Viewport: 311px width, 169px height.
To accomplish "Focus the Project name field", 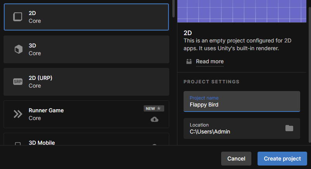I will pyautogui.click(x=242, y=101).
